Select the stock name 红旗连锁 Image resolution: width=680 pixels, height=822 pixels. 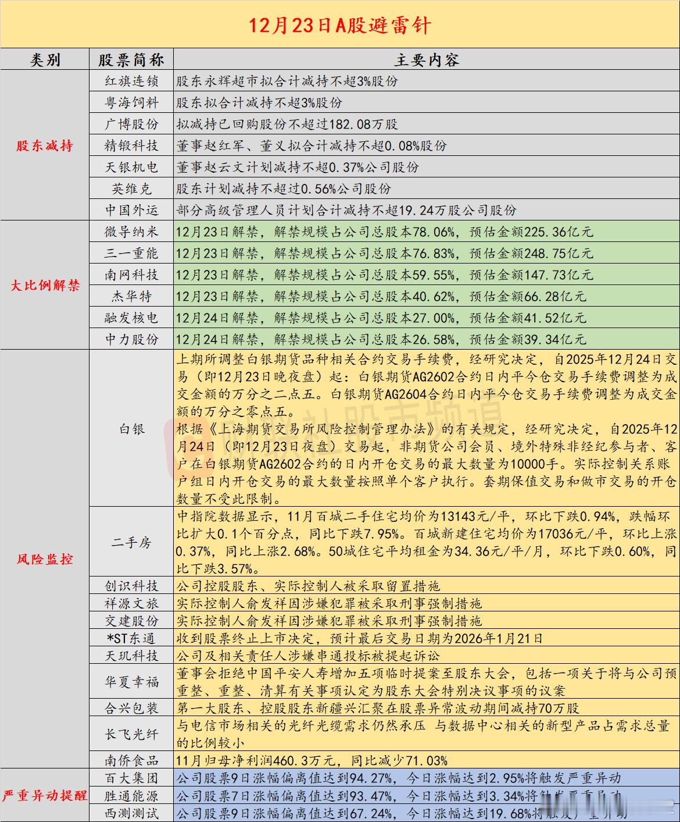[131, 82]
